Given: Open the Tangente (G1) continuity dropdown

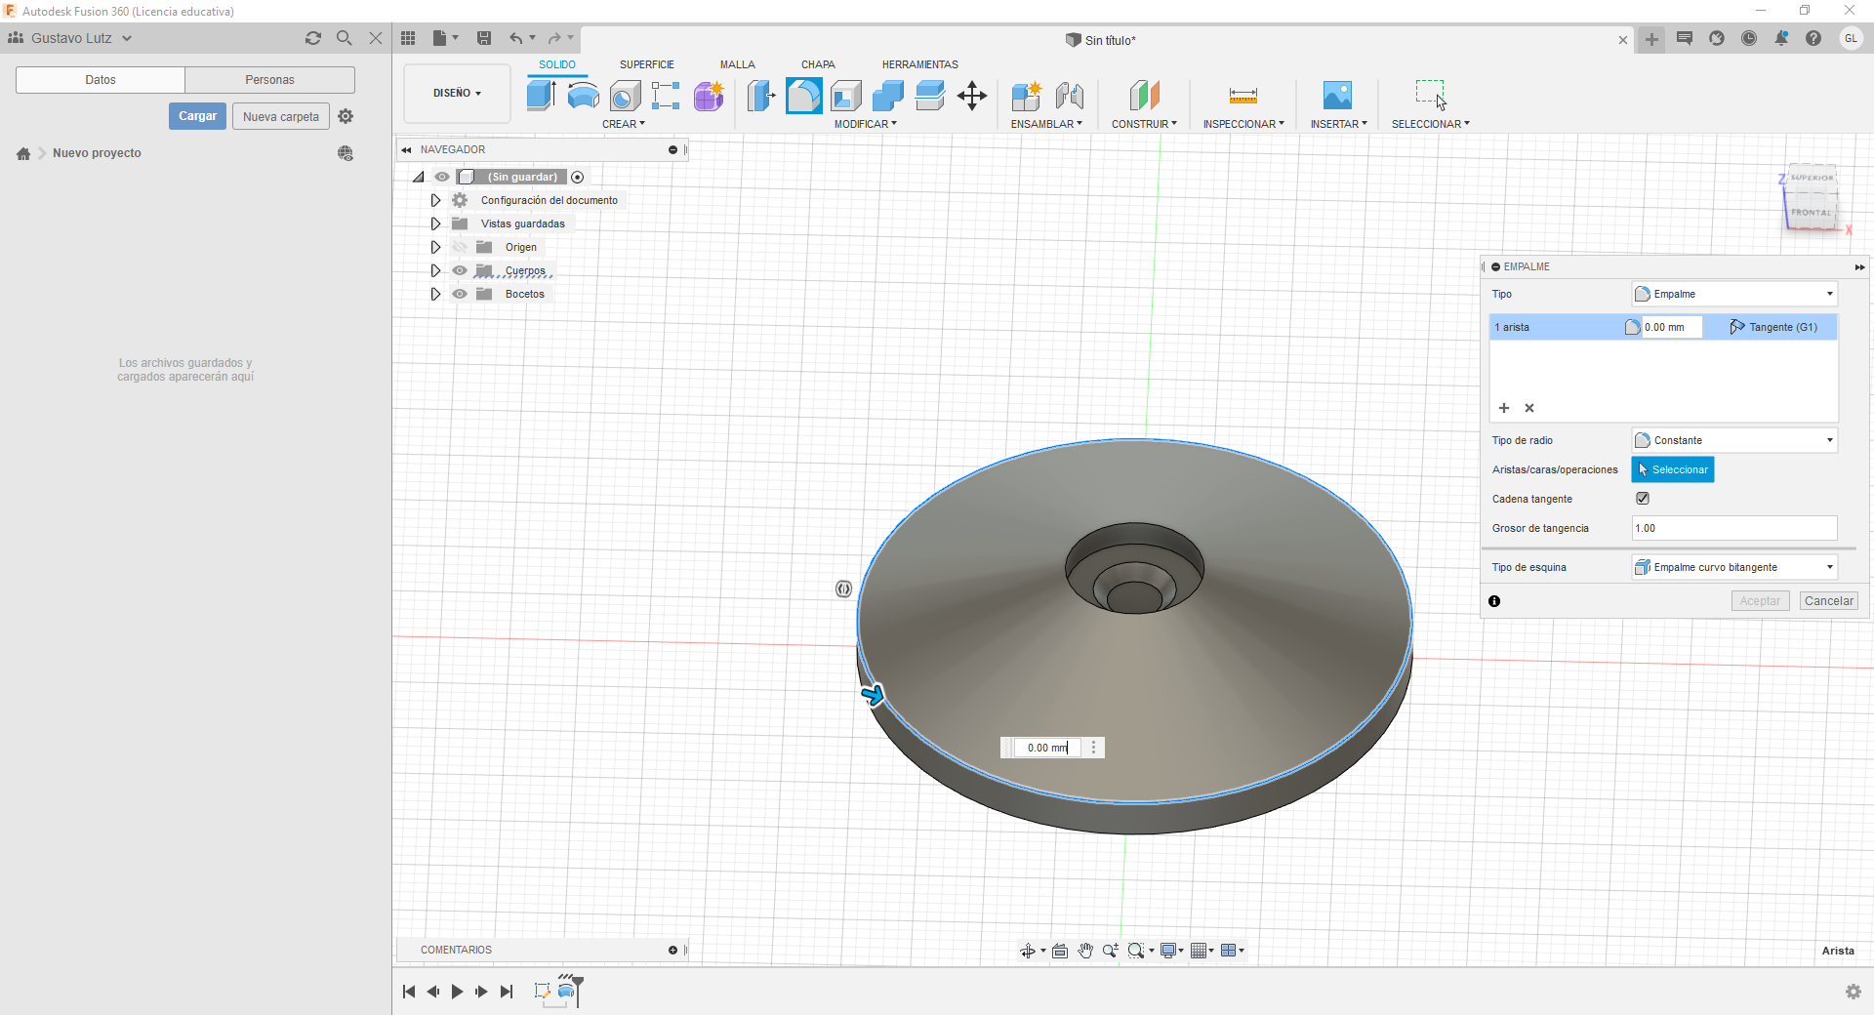Looking at the screenshot, I should pyautogui.click(x=1773, y=327).
